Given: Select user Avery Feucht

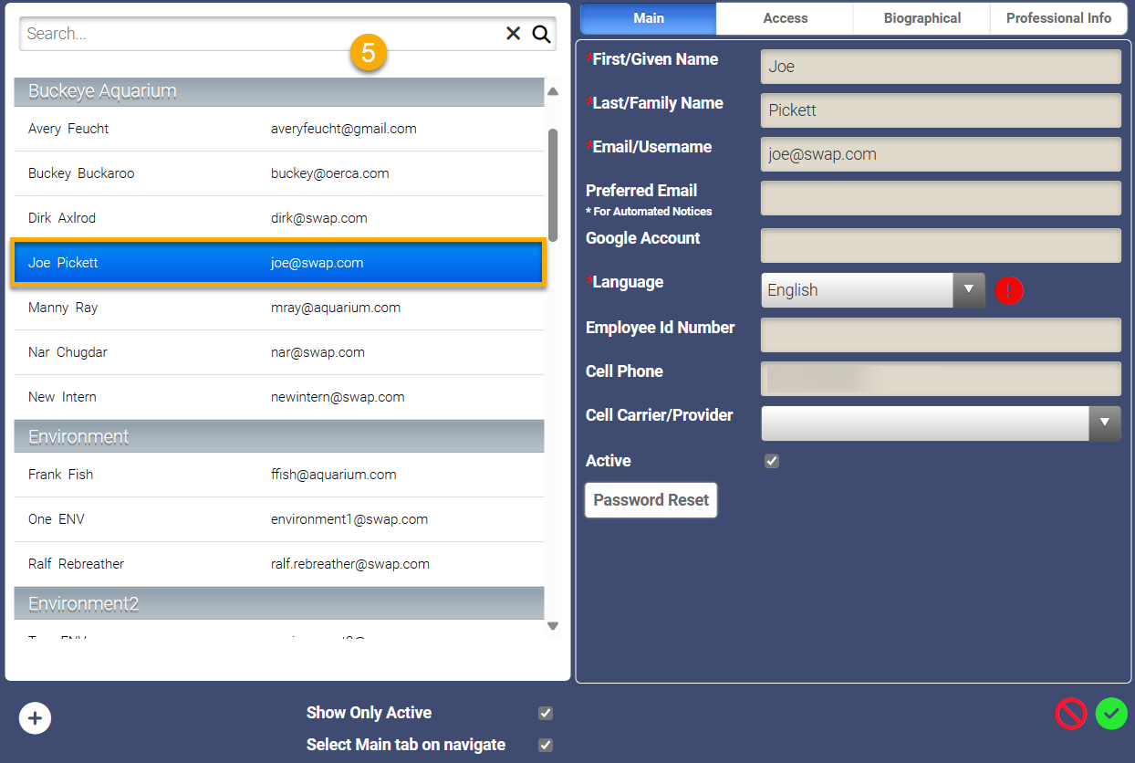Looking at the screenshot, I should pyautogui.click(x=279, y=129).
